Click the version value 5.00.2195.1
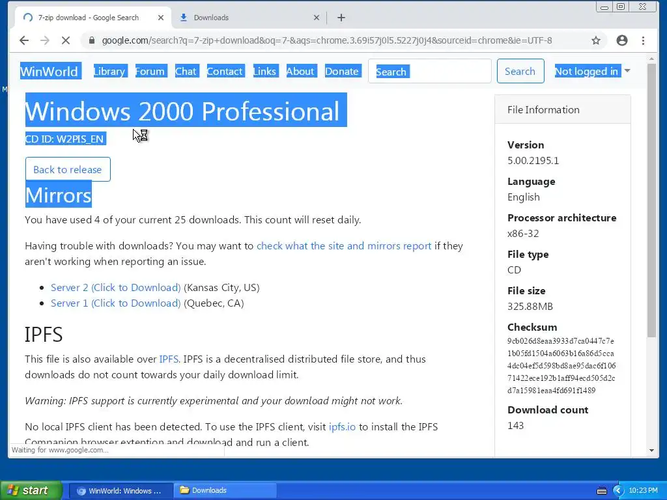The width and height of the screenshot is (667, 500). 533,160
